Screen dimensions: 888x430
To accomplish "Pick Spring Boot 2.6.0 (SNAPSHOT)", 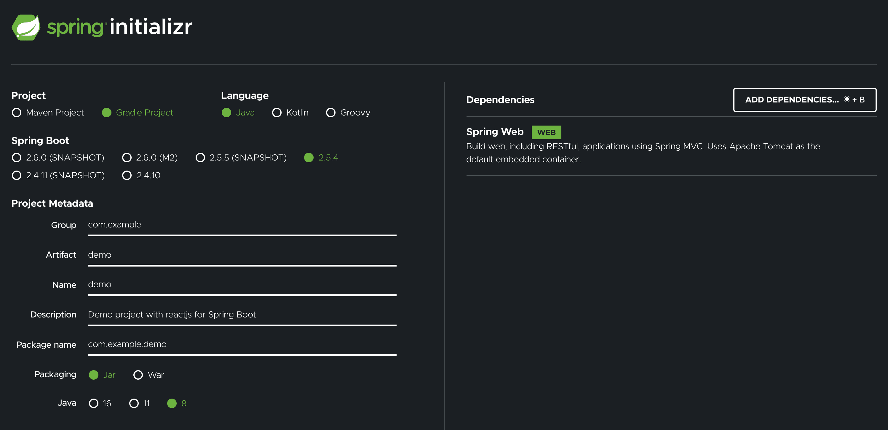I will click(x=17, y=158).
